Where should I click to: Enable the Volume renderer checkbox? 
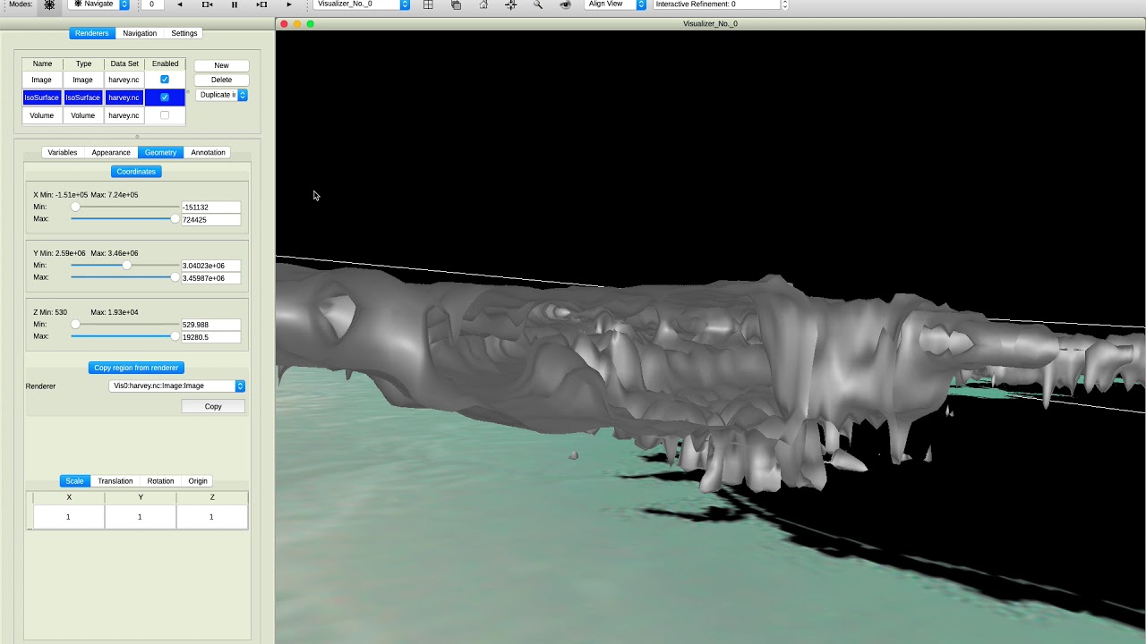[x=164, y=115]
